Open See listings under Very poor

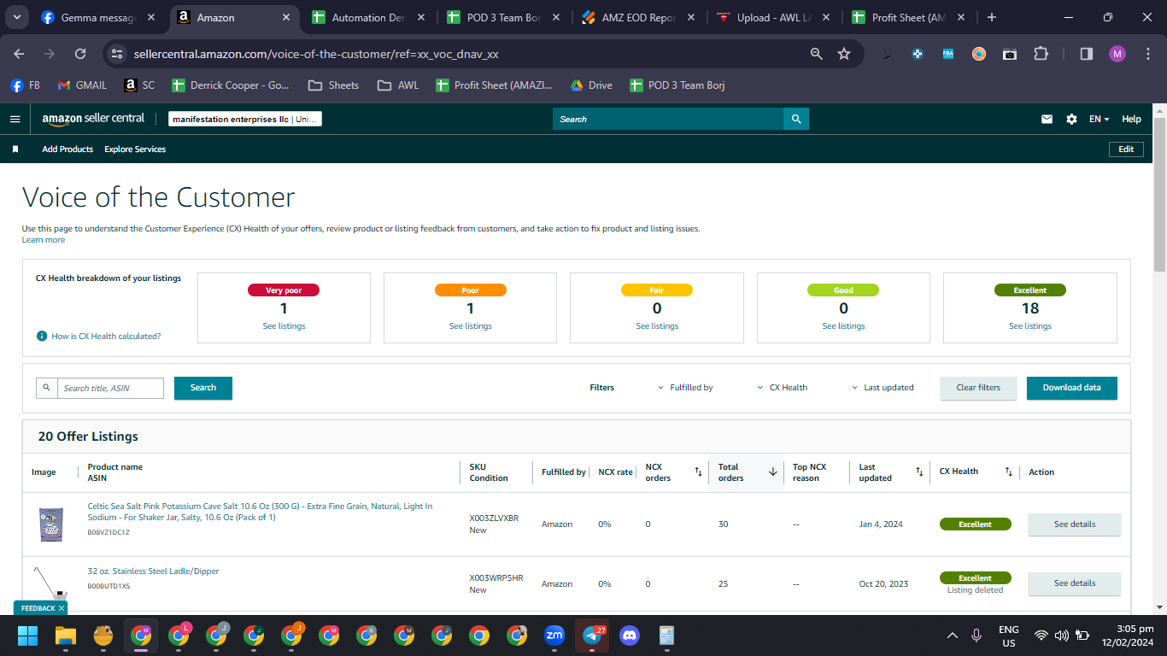click(x=284, y=326)
